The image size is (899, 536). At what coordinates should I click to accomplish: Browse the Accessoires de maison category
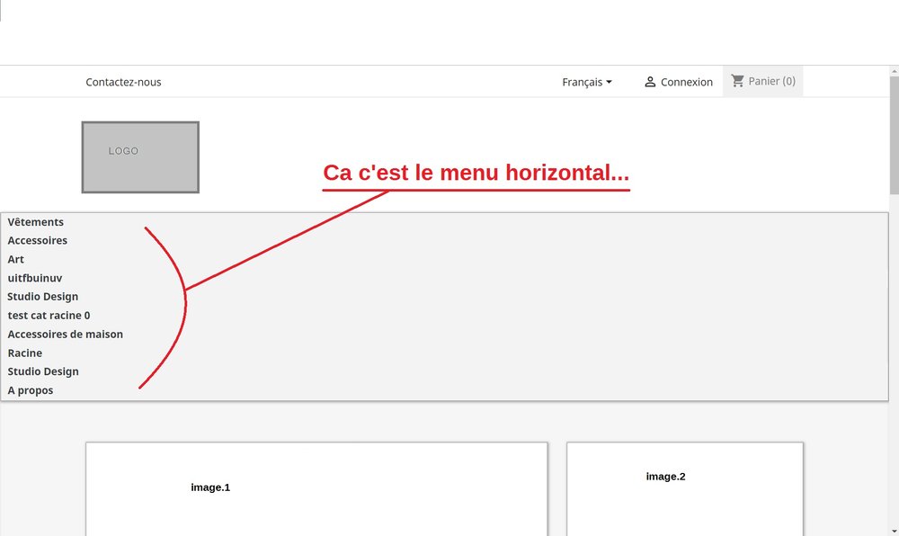pyautogui.click(x=65, y=334)
